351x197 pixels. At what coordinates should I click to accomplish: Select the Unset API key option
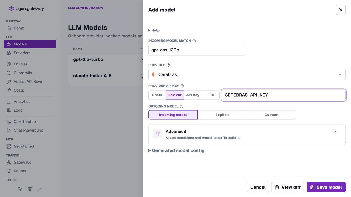157,95
